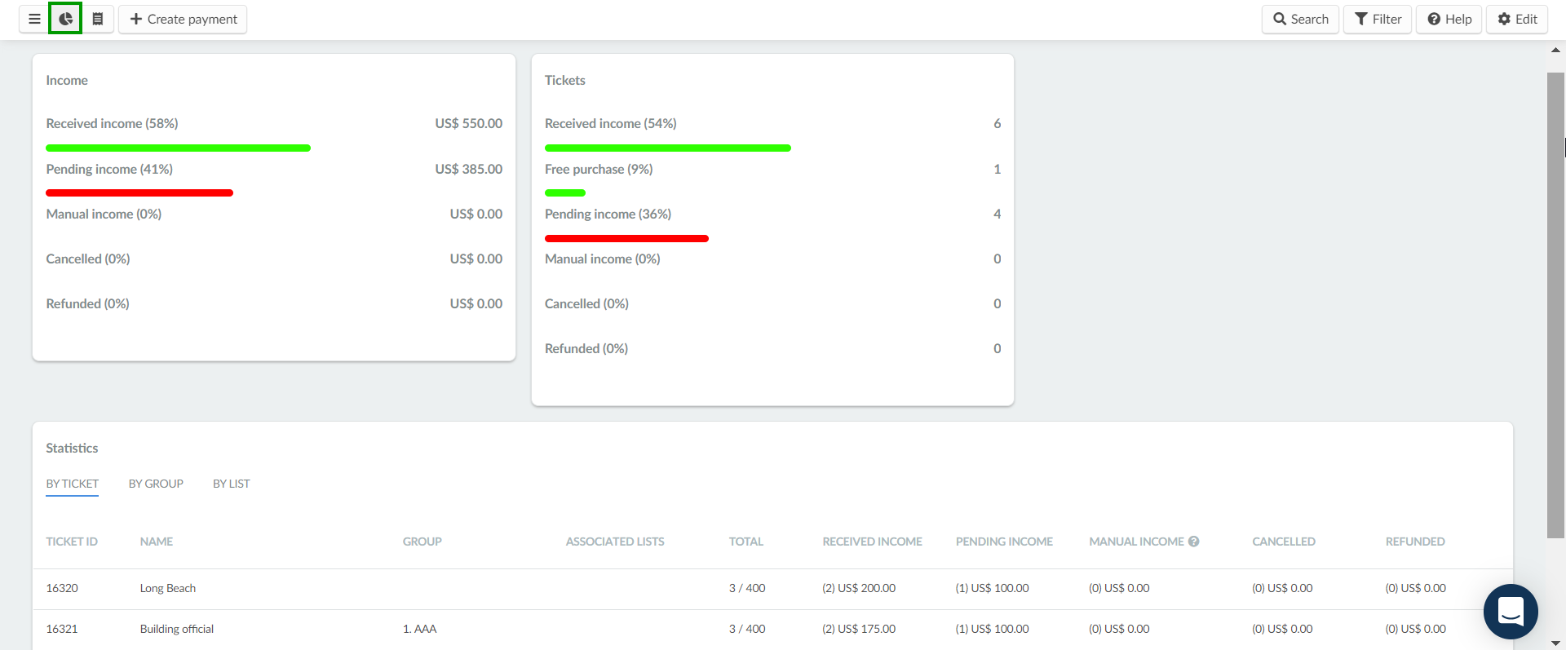Click the Income pending red progress bar
Image resolution: width=1566 pixels, height=650 pixels.
139,193
